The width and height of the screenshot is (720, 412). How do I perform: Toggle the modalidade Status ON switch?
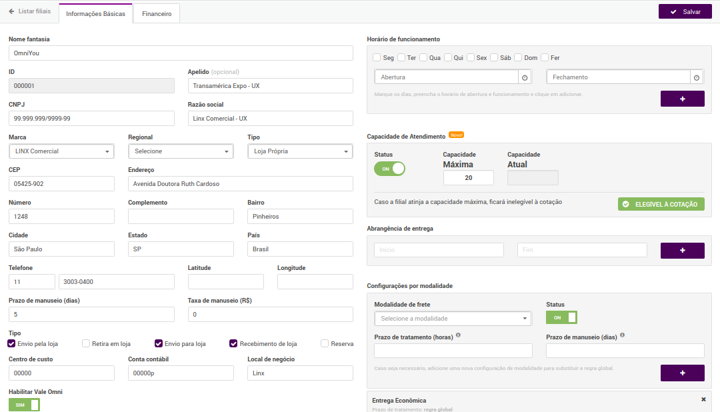click(x=561, y=317)
